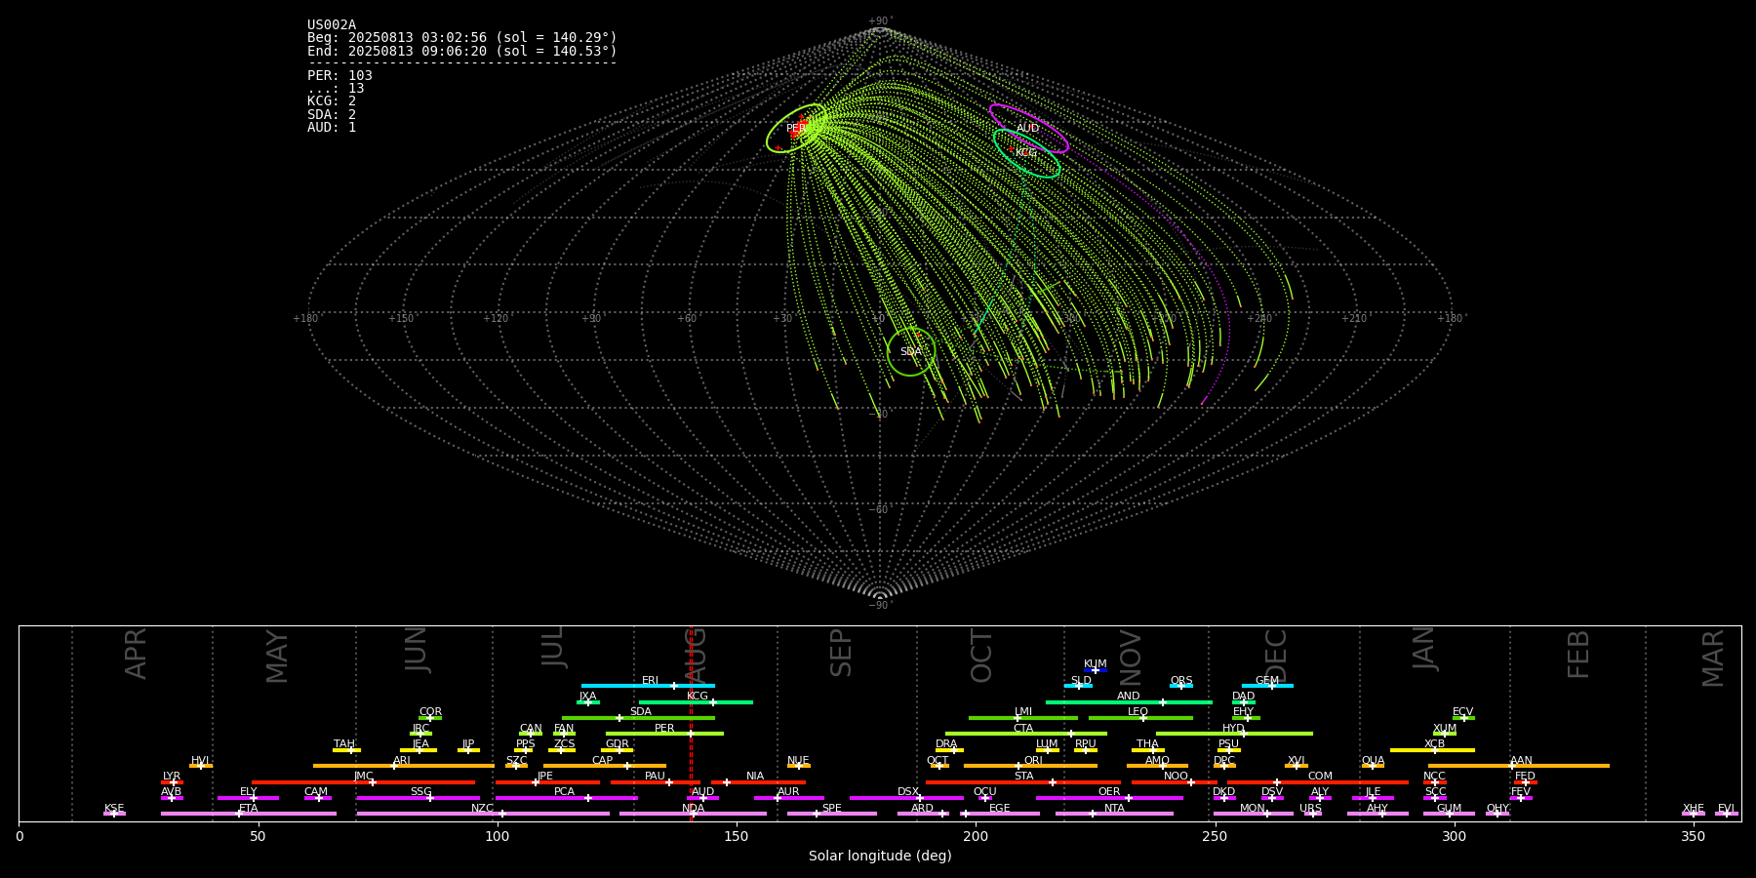Select the LYR shower bar in timeline

(x=172, y=782)
